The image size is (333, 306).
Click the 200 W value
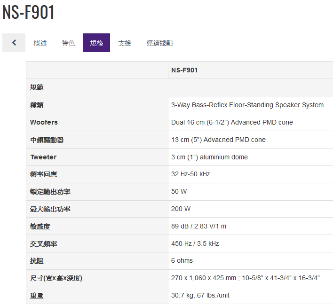(181, 209)
